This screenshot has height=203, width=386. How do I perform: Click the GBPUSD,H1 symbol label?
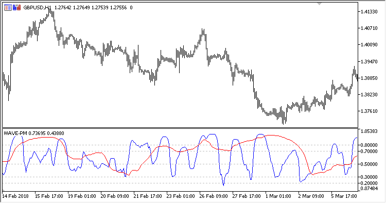coord(37,8)
